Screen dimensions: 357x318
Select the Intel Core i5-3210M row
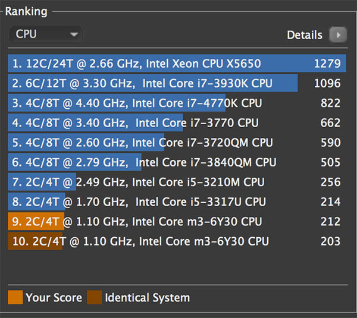tap(177, 182)
